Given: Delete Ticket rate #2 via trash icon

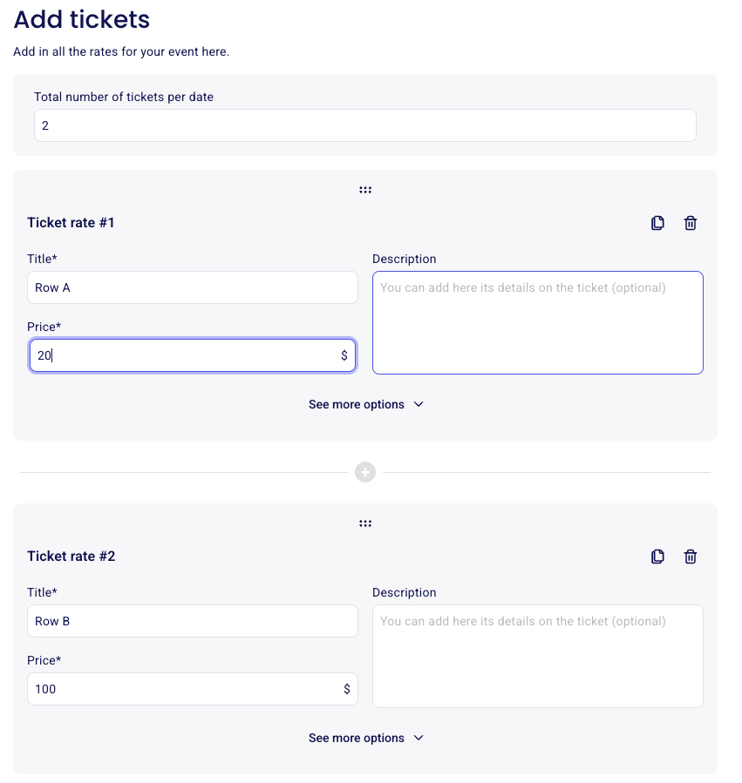Looking at the screenshot, I should (690, 557).
